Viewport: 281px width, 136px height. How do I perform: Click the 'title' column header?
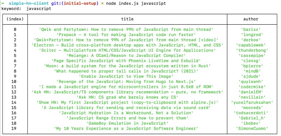(x=127, y=19)
